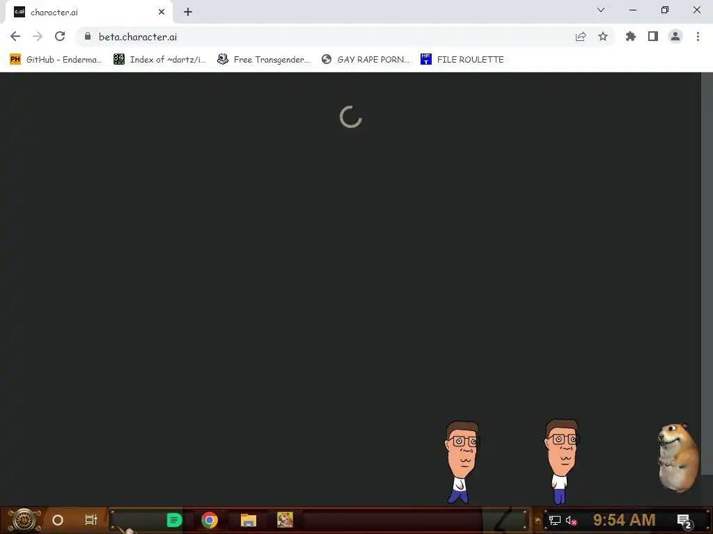Close the Chrome window

pos(696,10)
